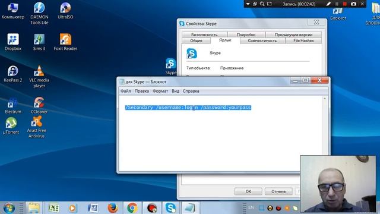Screen dimensions: 380x214
Task: Click the highlighted /Secondary command text in Notepad
Action: tap(188, 108)
